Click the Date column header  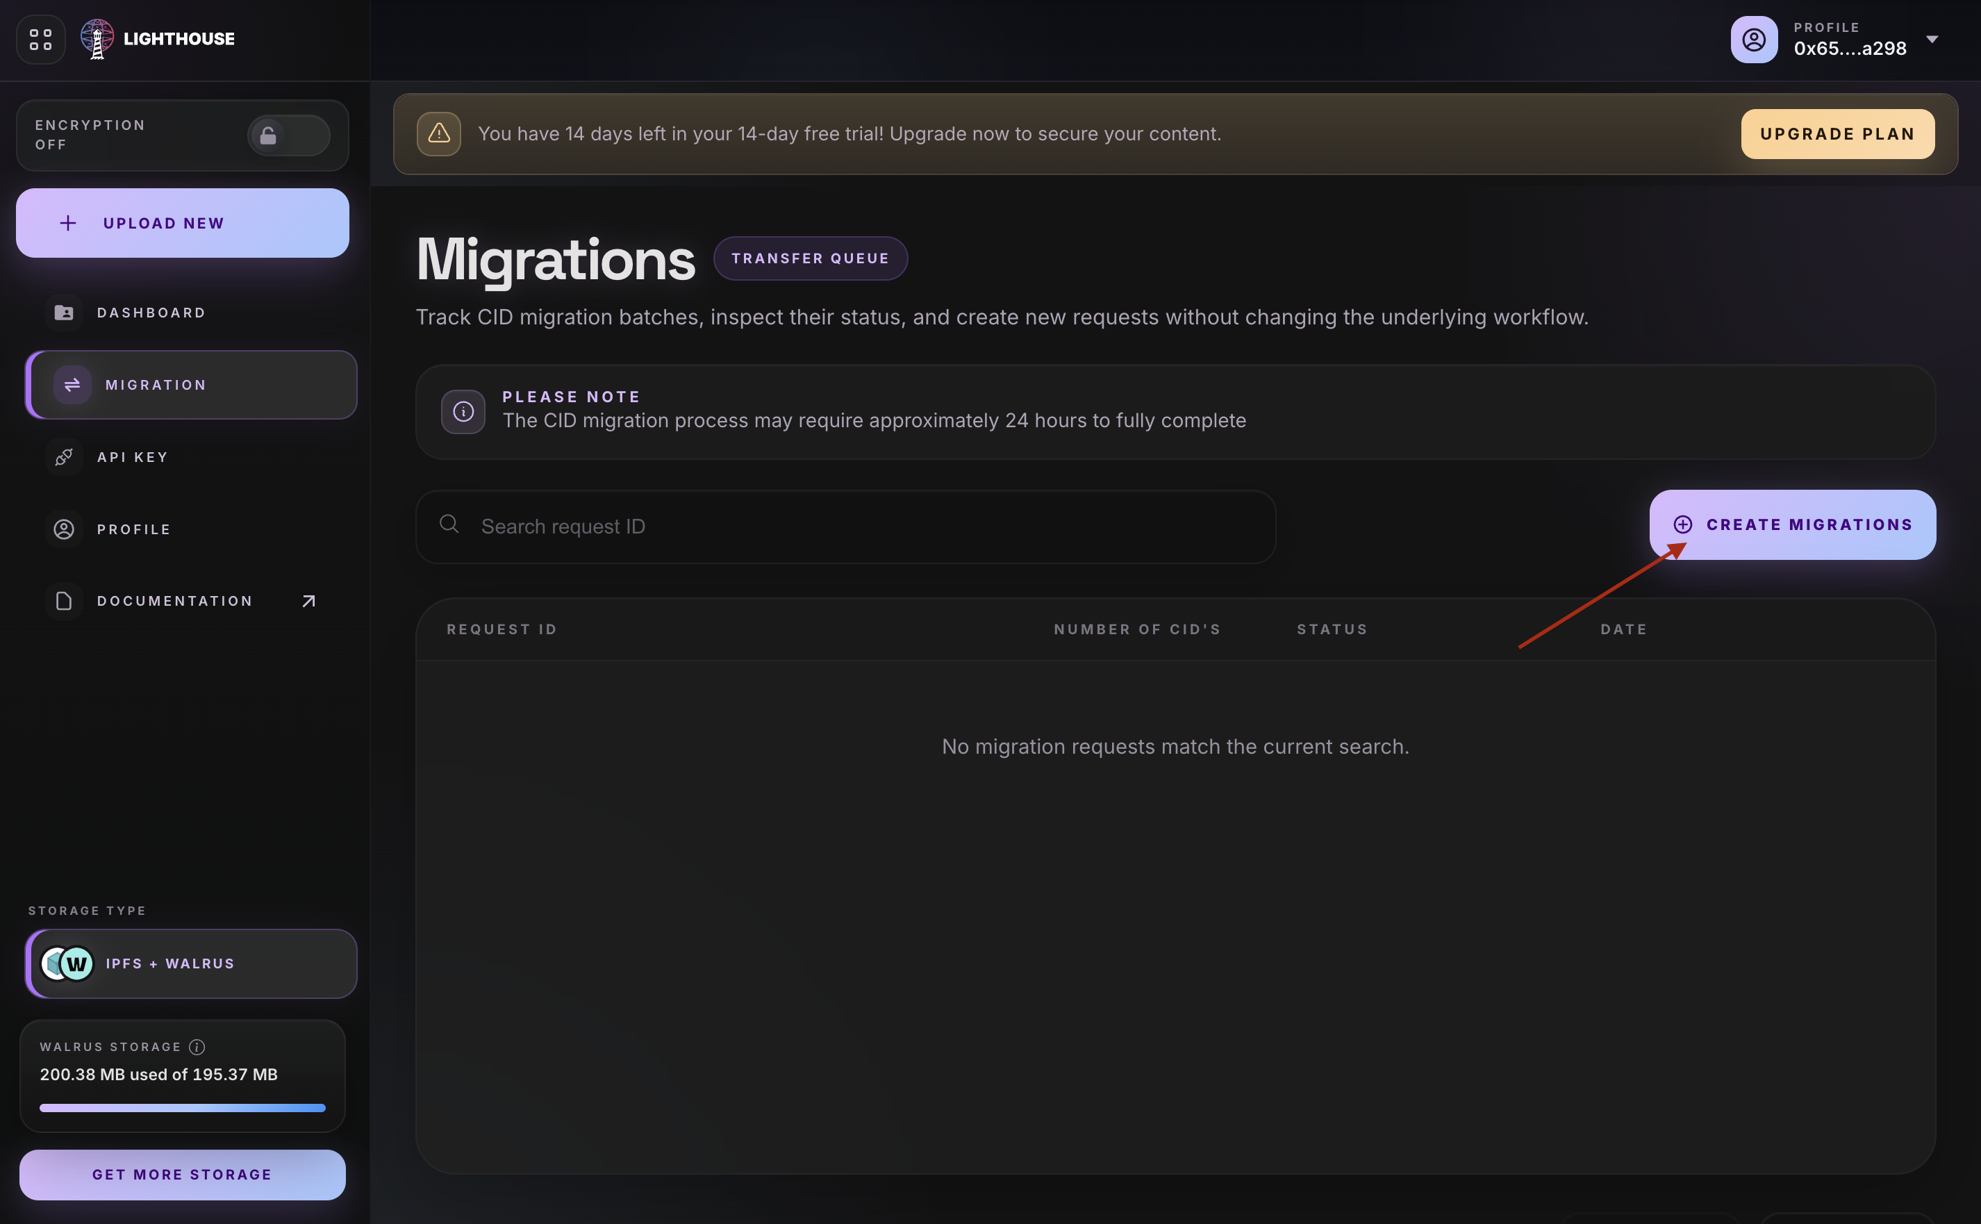1623,629
